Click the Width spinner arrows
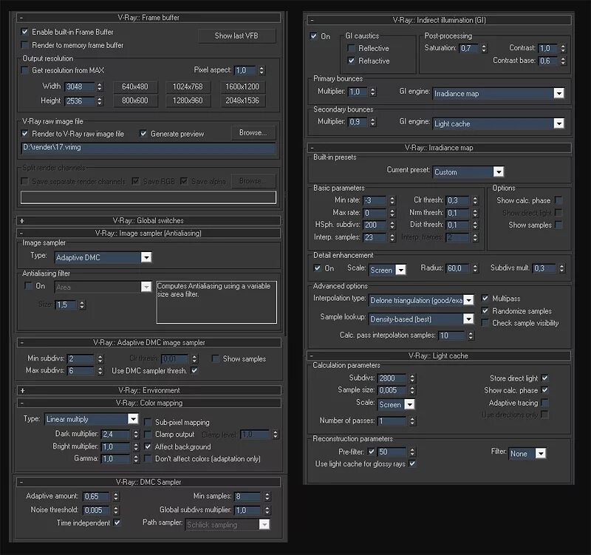 100,86
